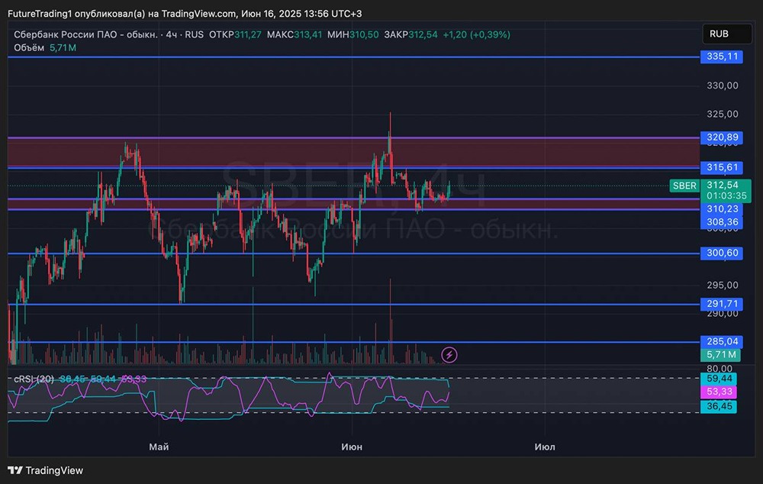Image resolution: width=763 pixels, height=484 pixels.
Task: Click the SBER ticker tag
Action: (x=684, y=186)
